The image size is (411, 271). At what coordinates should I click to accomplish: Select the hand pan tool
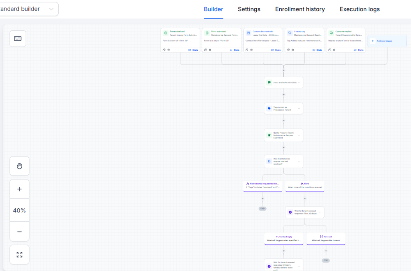click(x=19, y=166)
